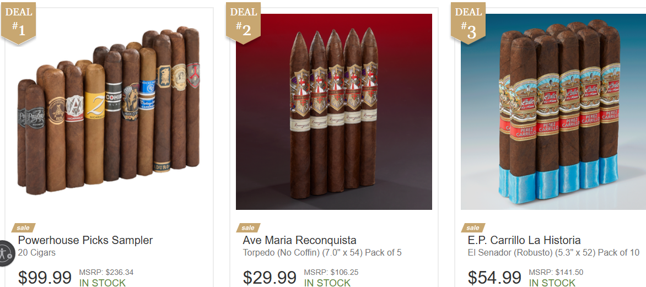Click the sale tag above Powerhouse Picks Sampler
Image resolution: width=646 pixels, height=287 pixels.
23,228
